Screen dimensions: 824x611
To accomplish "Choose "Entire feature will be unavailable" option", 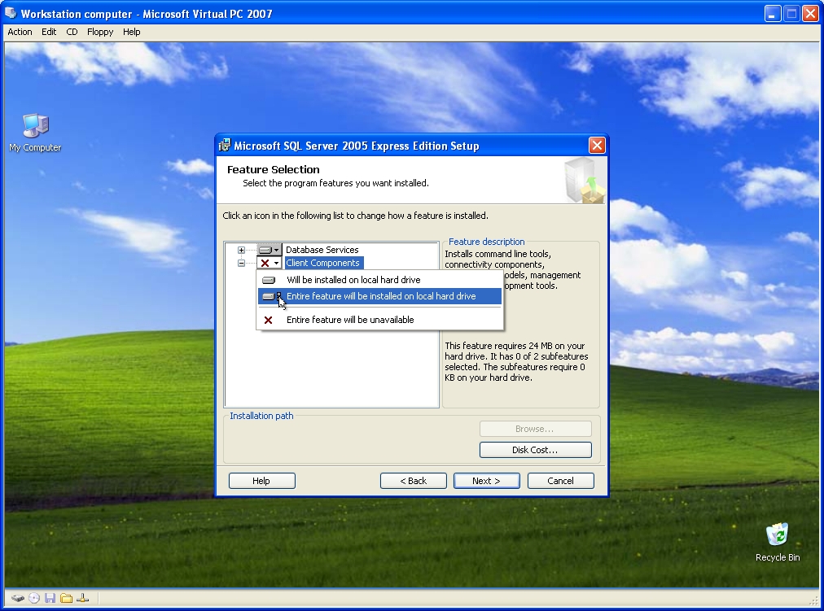I will [350, 320].
